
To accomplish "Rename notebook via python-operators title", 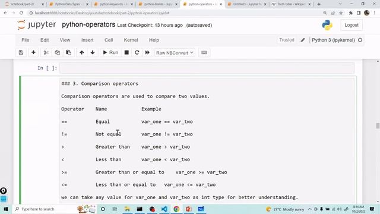I will (88, 24).
